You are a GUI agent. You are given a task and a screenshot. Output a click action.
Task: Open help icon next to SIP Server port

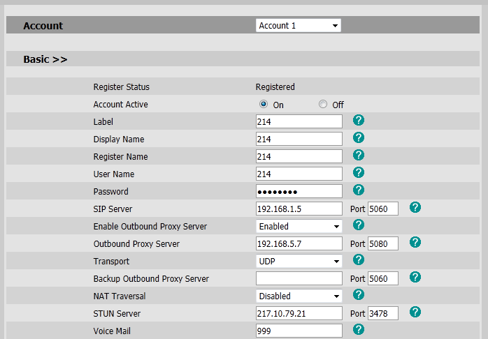415,207
